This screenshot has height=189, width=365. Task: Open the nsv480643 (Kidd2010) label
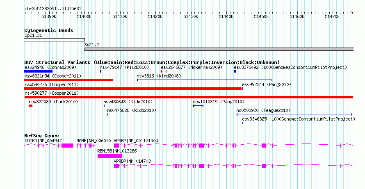pyautogui.click(x=128, y=102)
